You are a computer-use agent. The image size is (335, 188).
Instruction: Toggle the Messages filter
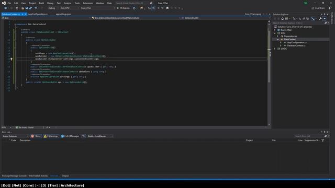click(x=70, y=136)
